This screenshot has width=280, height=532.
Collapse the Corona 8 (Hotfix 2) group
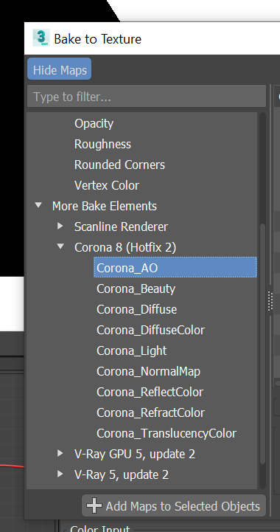[60, 246]
